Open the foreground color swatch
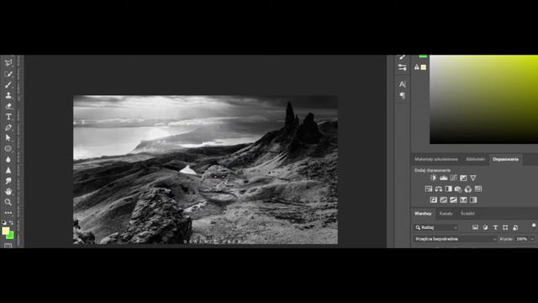This screenshot has height=303, width=538. tap(5, 231)
